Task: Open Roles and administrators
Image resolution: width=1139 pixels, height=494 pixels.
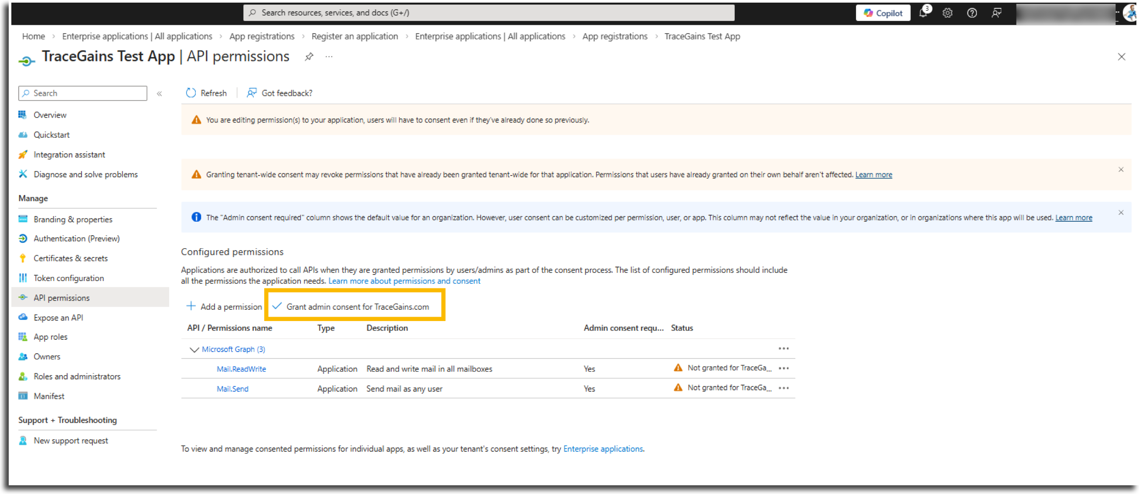Action: [77, 376]
